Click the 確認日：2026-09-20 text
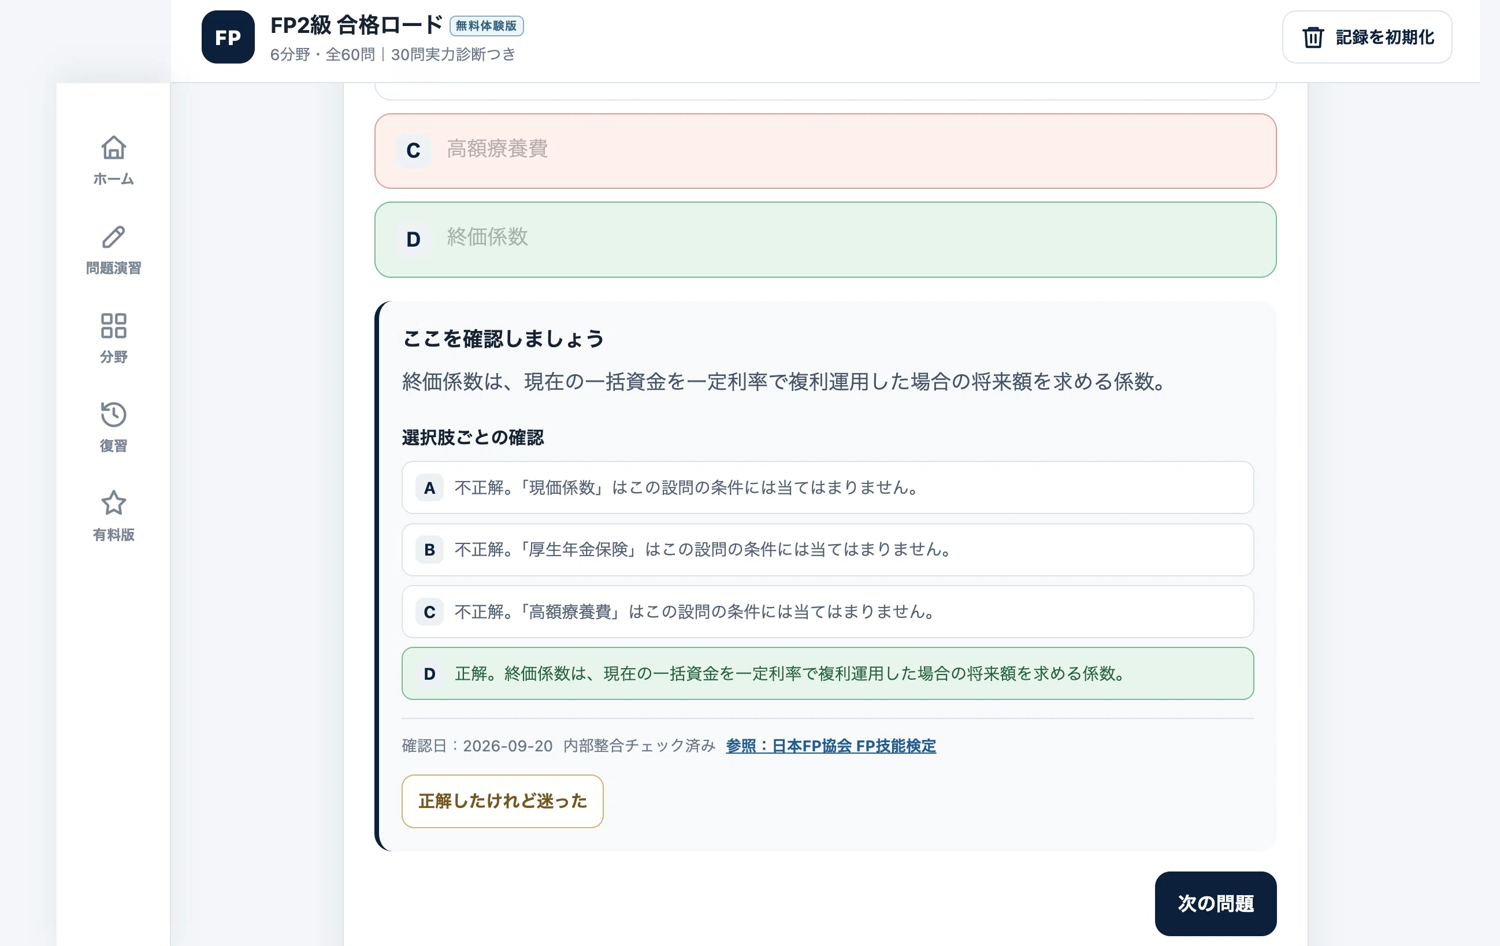 (x=477, y=746)
